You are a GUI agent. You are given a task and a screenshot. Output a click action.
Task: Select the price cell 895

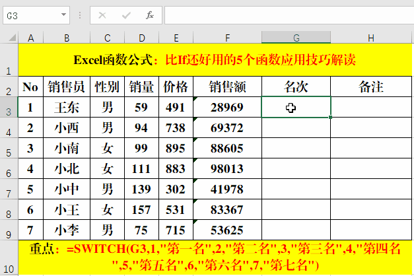pos(176,149)
